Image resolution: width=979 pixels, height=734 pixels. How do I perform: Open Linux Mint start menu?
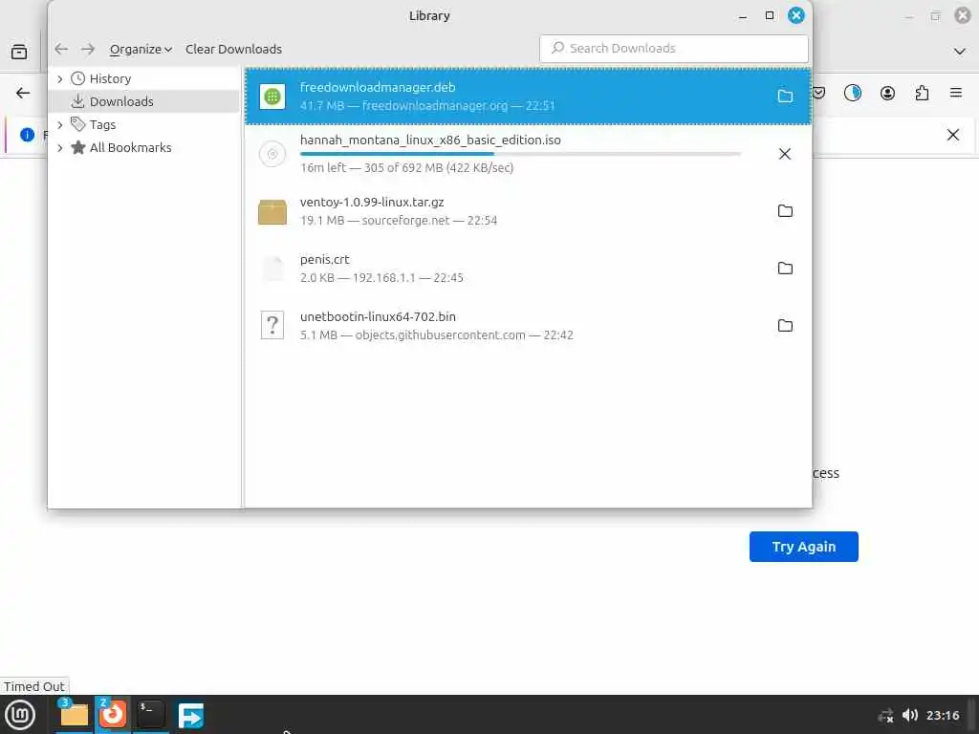[x=21, y=715]
